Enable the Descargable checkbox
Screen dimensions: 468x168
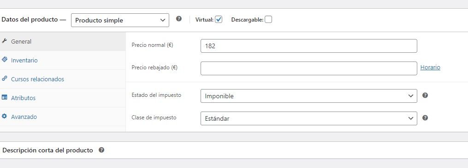pyautogui.click(x=268, y=20)
